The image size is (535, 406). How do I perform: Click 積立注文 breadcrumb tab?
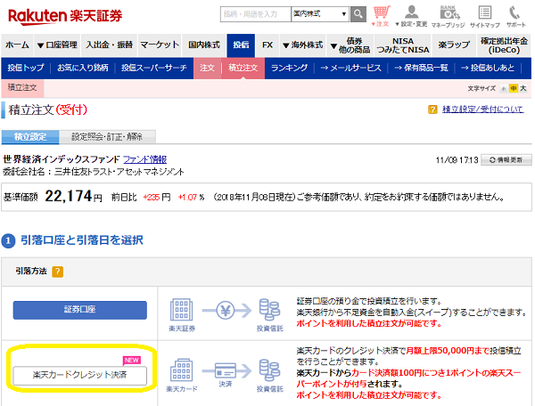point(22,88)
